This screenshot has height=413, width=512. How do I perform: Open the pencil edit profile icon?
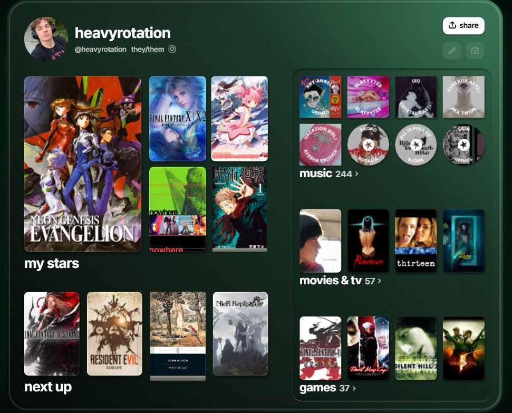coord(452,51)
